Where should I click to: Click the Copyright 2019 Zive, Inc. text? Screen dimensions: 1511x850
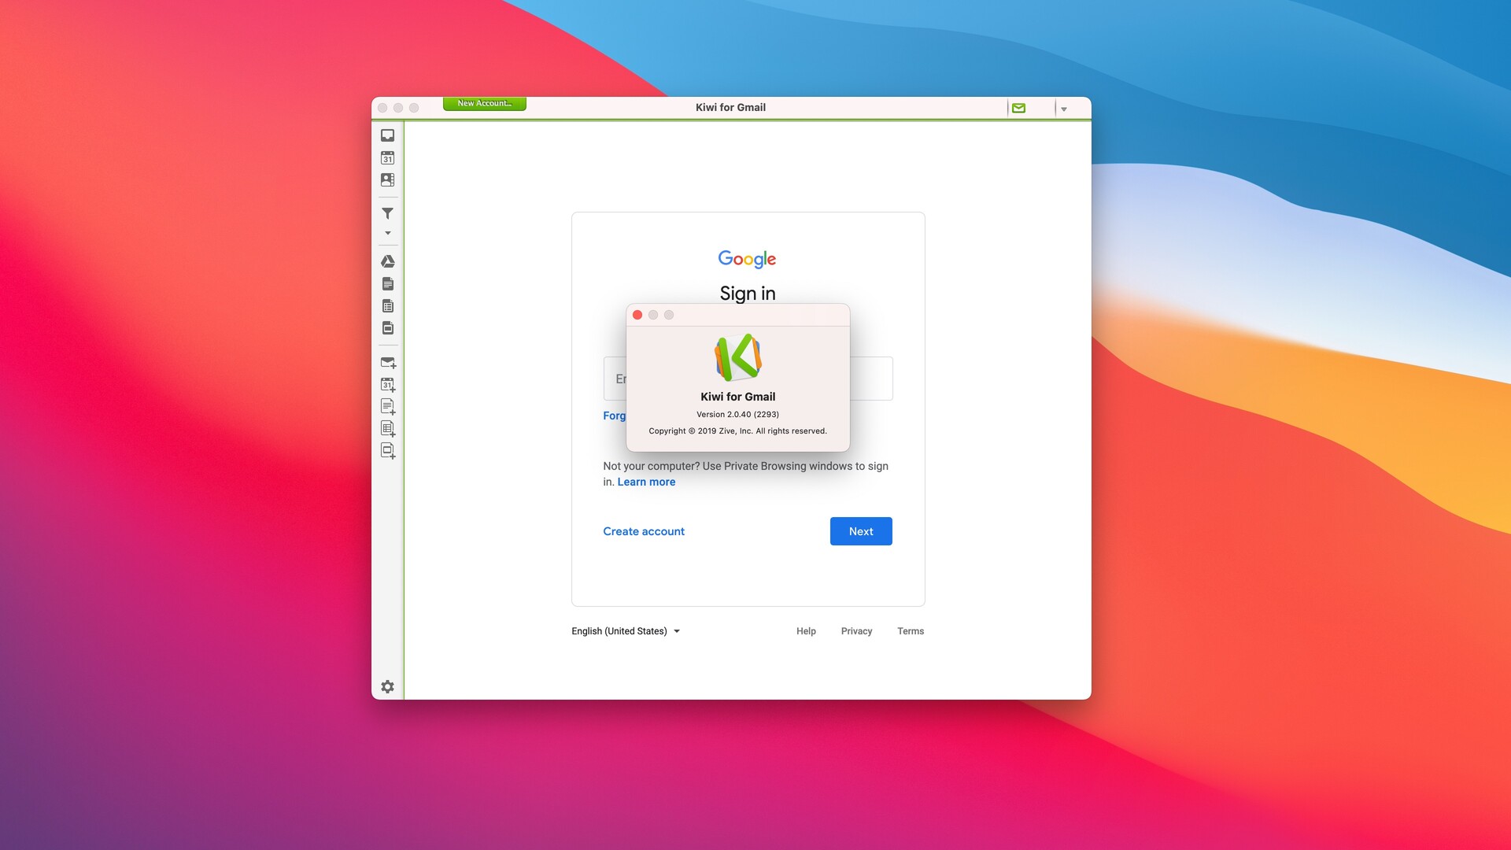[x=737, y=431]
